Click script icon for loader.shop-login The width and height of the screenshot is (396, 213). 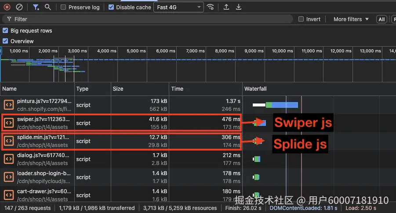(9, 177)
